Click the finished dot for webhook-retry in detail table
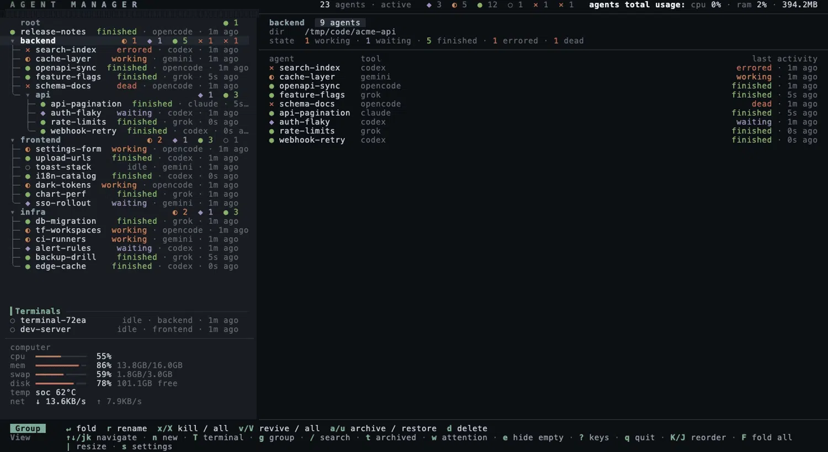 pyautogui.click(x=272, y=140)
